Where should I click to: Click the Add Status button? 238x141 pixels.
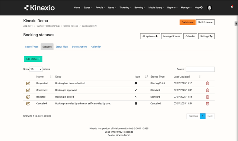click(33, 59)
